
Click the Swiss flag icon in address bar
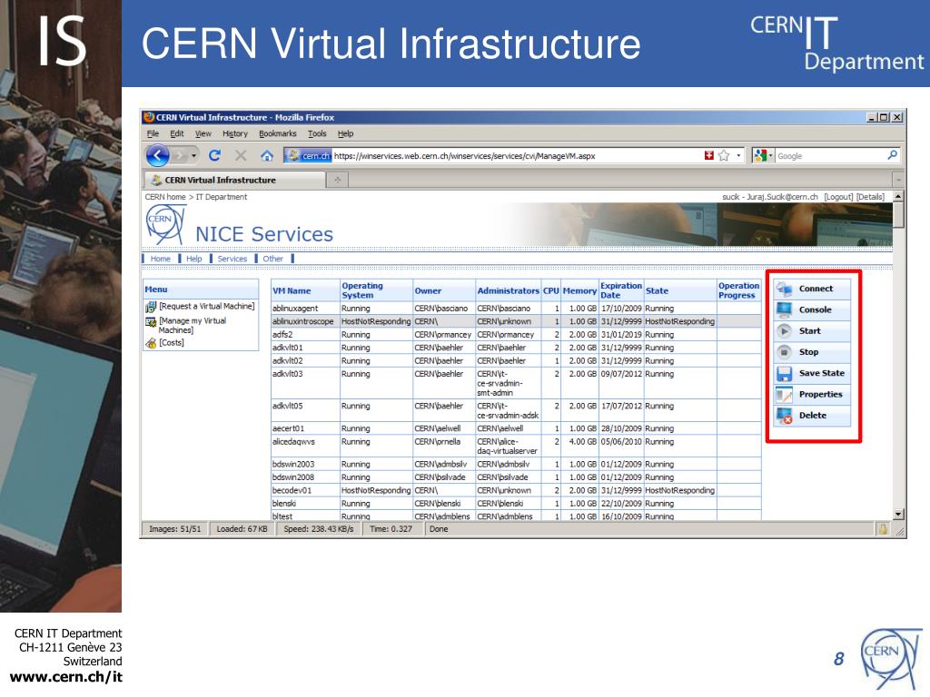point(708,155)
